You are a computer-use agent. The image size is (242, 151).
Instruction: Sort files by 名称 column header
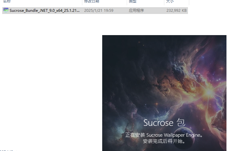(x=7, y=2)
